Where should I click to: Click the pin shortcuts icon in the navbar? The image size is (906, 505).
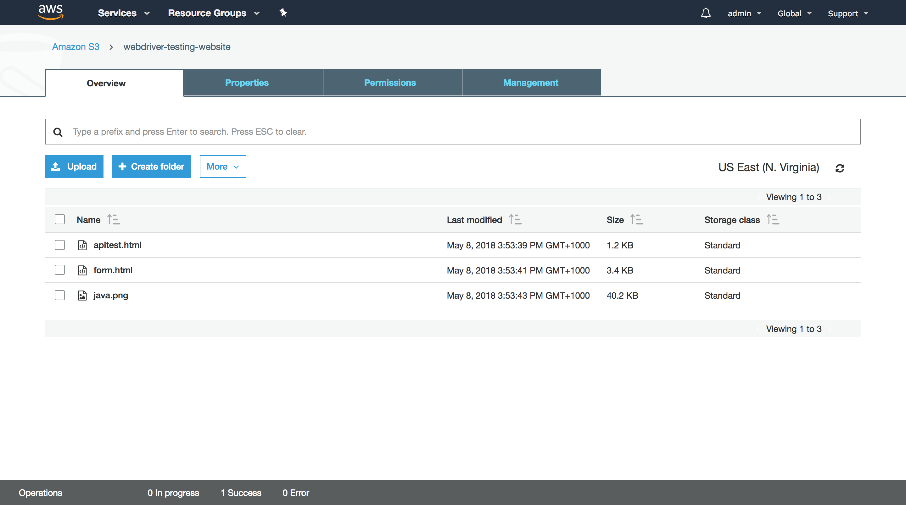283,13
